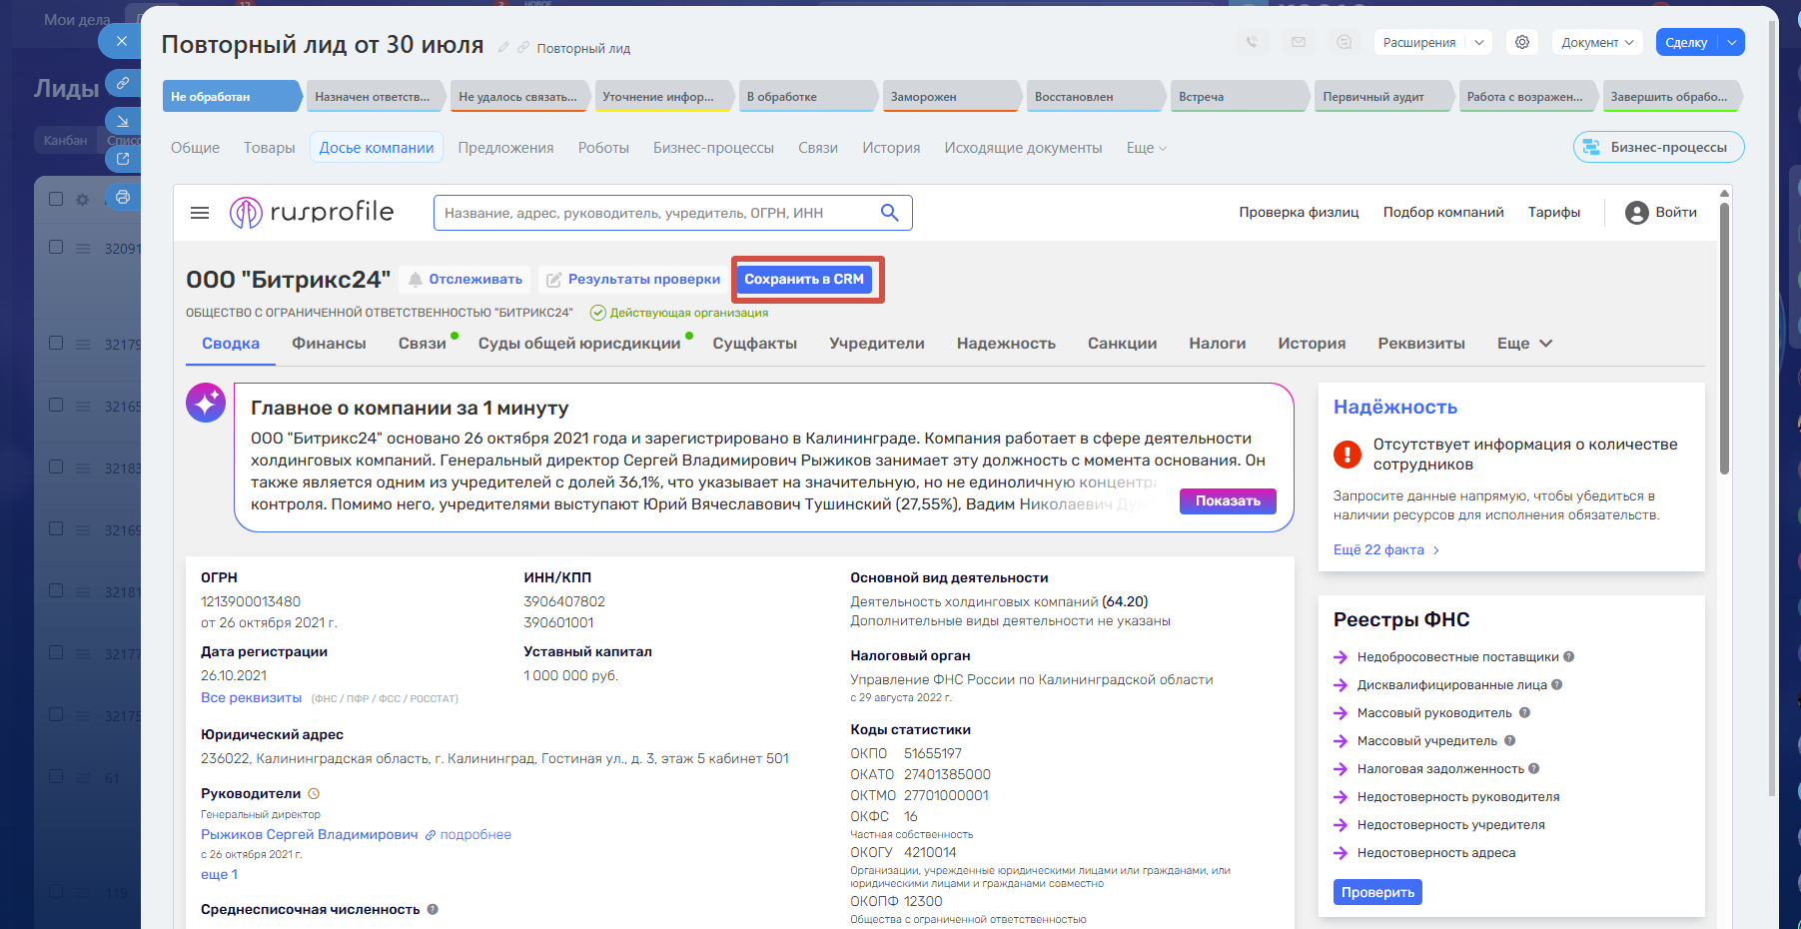
Task: Save the company with Сохранить в CRM
Action: (804, 280)
